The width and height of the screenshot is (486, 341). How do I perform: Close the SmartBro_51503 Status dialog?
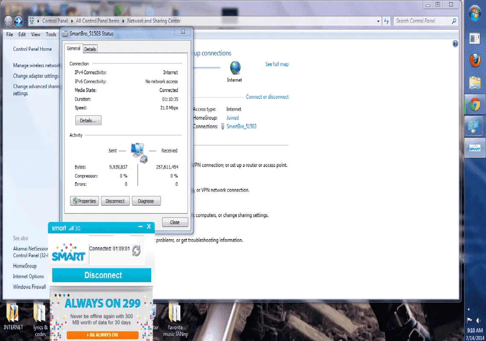click(183, 32)
